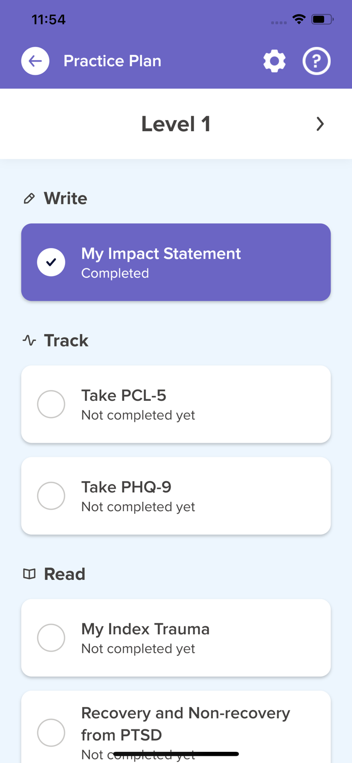Tap the home indicator bar

coord(176,754)
